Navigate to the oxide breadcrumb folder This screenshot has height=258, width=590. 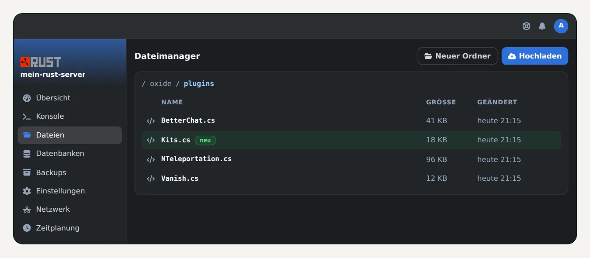click(160, 83)
